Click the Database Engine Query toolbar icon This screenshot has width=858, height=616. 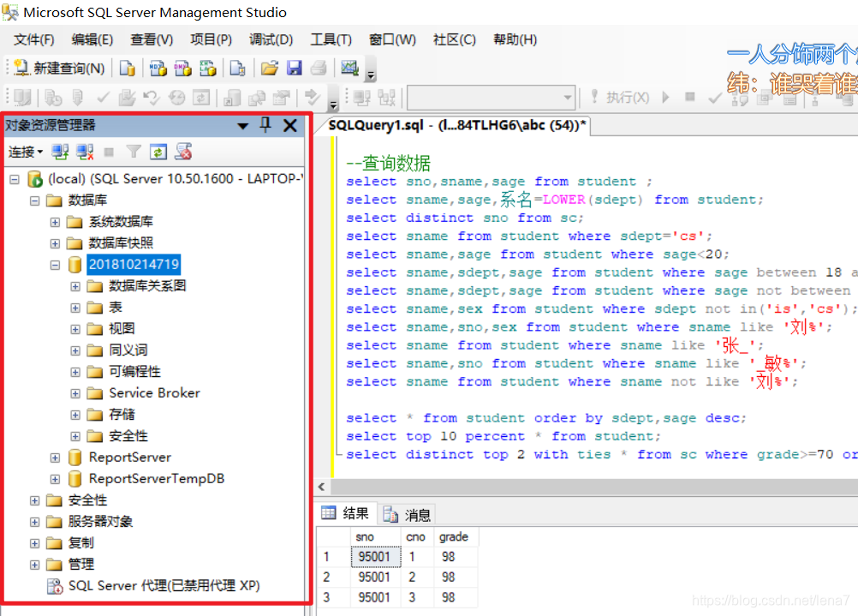pos(128,68)
